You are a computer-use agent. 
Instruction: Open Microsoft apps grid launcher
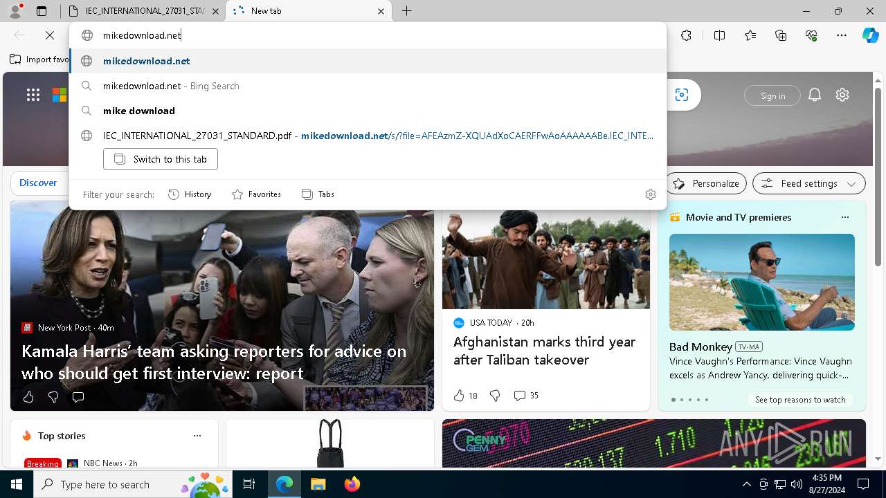pos(33,95)
